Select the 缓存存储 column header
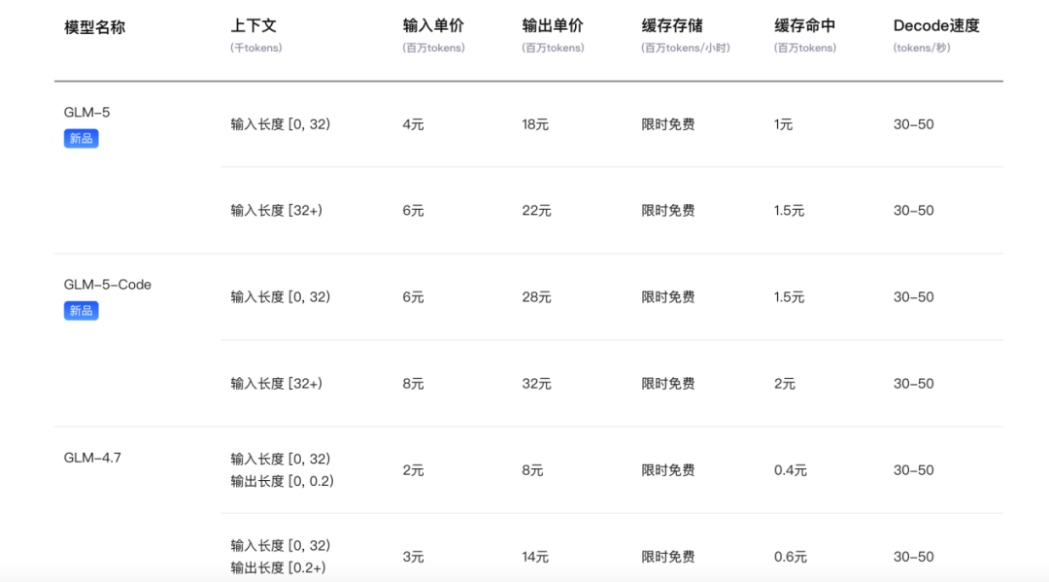Viewport: 1049px width, 582px height. pos(672,26)
